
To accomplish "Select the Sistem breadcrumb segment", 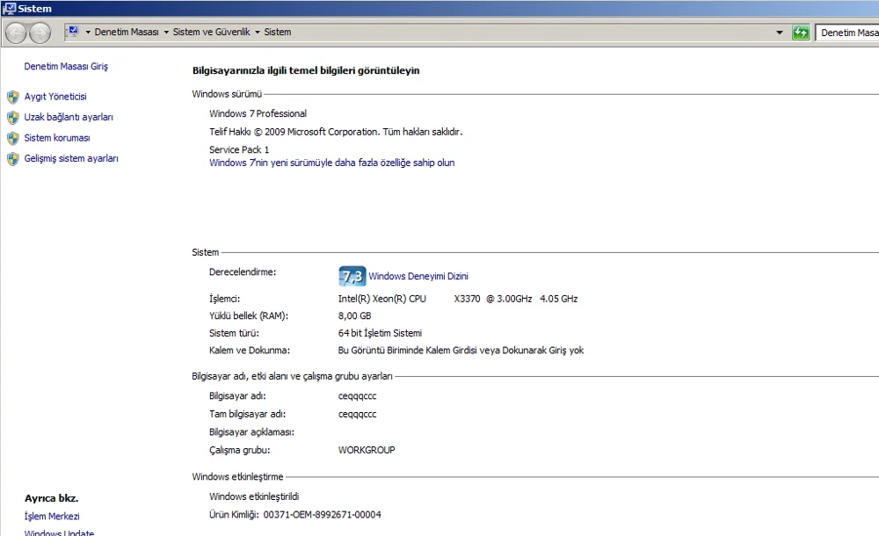I will (x=278, y=32).
